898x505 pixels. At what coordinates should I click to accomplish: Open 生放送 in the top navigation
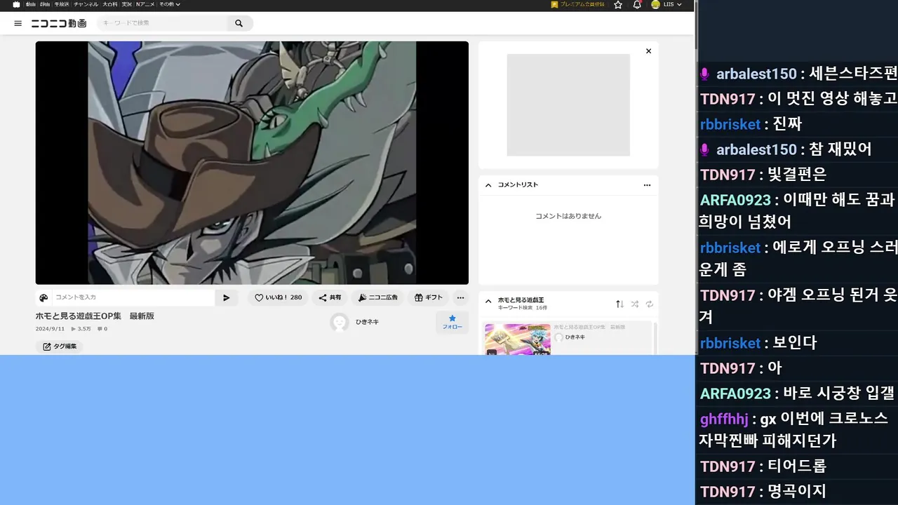61,4
